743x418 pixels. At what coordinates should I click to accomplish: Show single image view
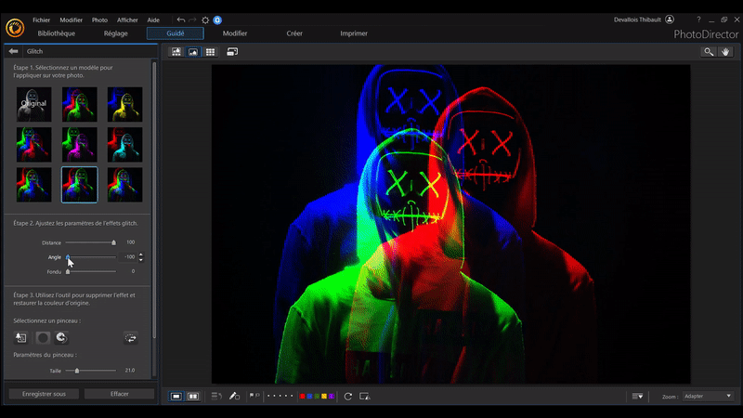176,397
